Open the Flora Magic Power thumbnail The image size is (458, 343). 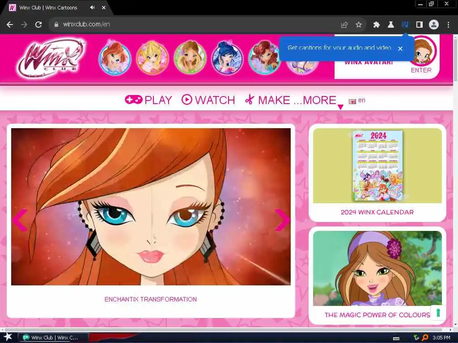(377, 268)
